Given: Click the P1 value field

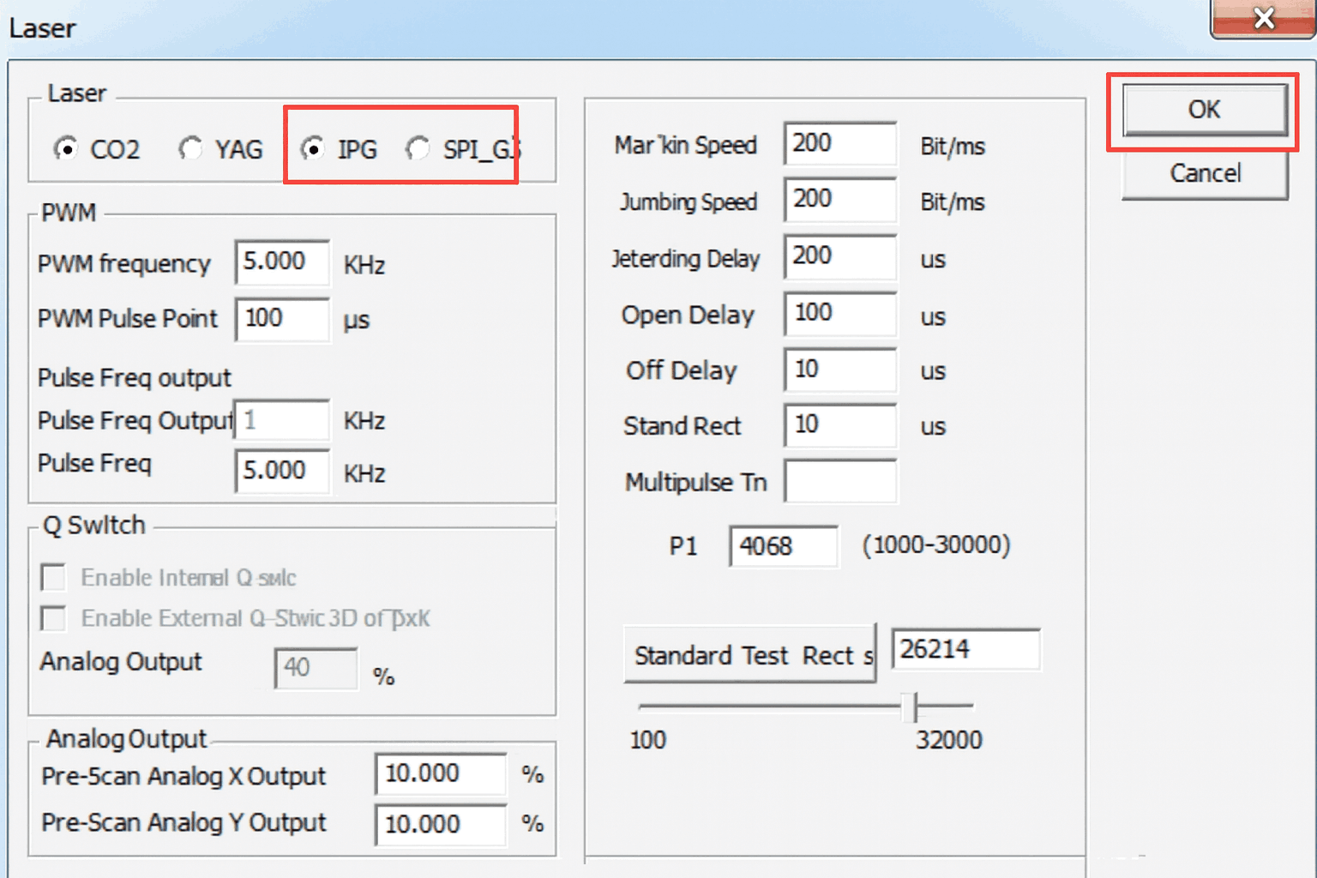Looking at the screenshot, I should (783, 546).
